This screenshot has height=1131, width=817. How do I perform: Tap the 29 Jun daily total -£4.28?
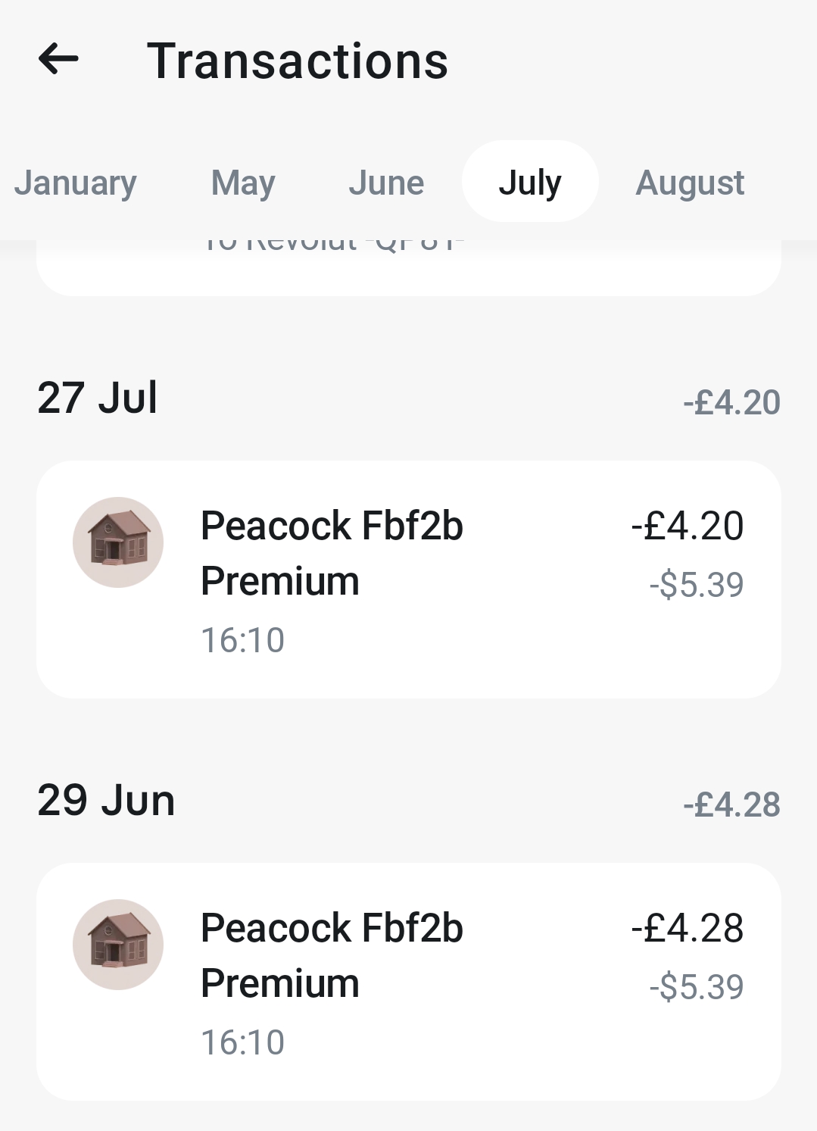point(731,805)
